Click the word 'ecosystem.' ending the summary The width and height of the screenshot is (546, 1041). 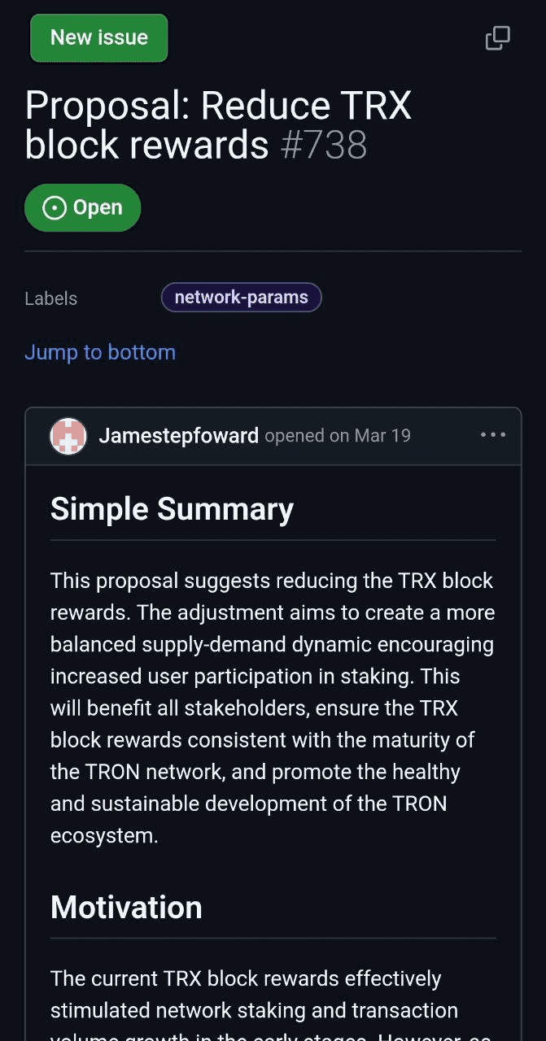[104, 835]
